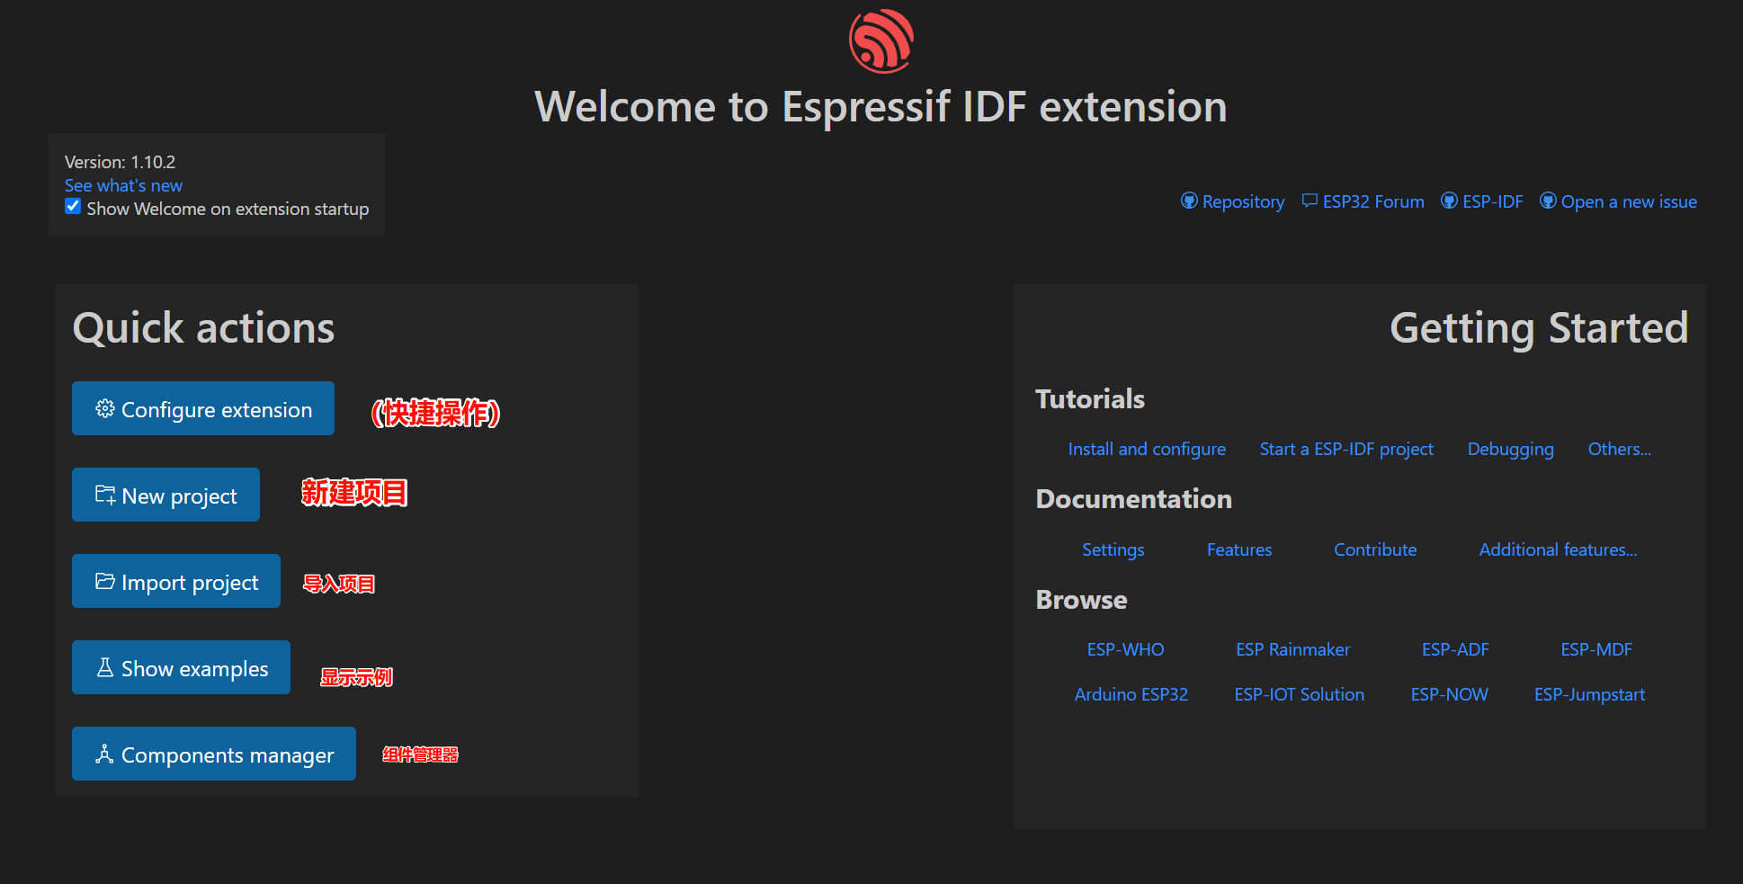Screen dimensions: 1743x884
Task: Choose Import project
Action: click(176, 581)
